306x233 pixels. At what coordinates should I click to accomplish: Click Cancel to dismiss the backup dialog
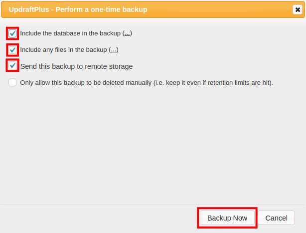[276, 218]
